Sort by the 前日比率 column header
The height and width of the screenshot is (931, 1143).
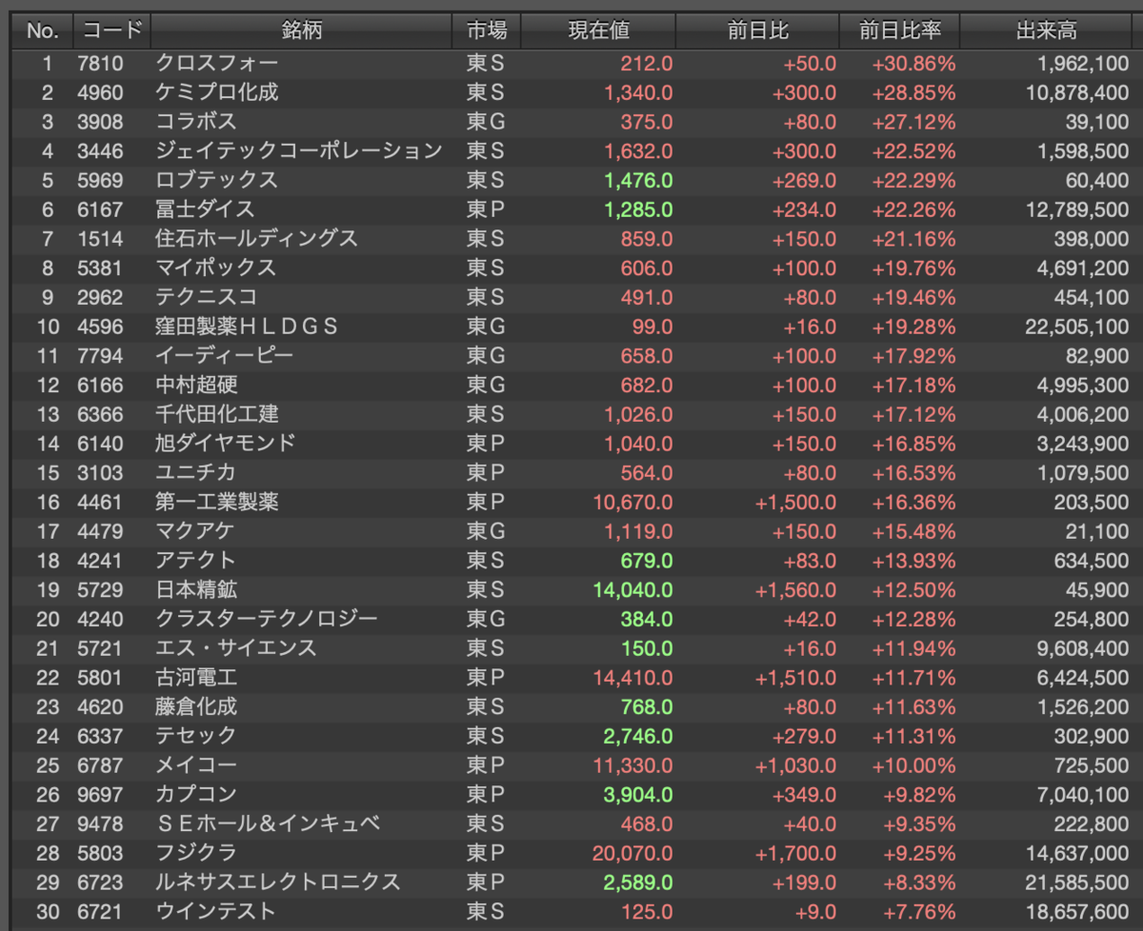(899, 30)
